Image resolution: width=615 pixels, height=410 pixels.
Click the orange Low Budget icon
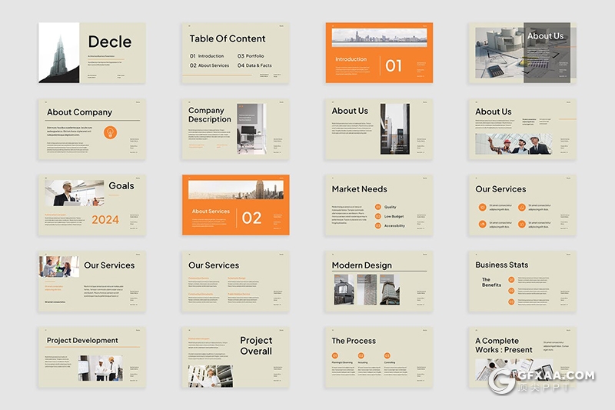point(377,216)
